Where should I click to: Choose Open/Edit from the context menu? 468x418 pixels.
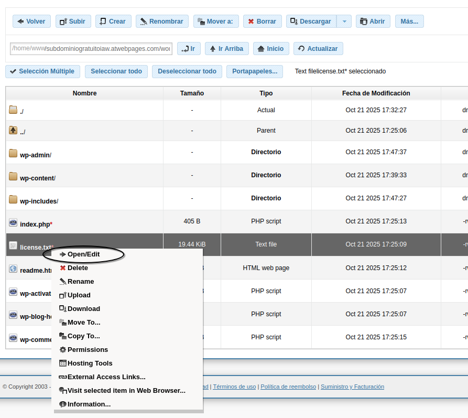(x=83, y=254)
